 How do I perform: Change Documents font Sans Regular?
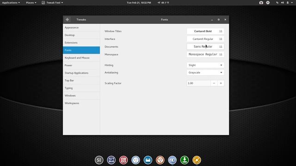click(205, 47)
